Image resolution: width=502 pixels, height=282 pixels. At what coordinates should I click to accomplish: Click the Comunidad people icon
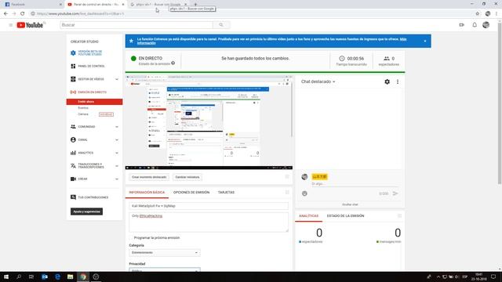[x=73, y=127]
